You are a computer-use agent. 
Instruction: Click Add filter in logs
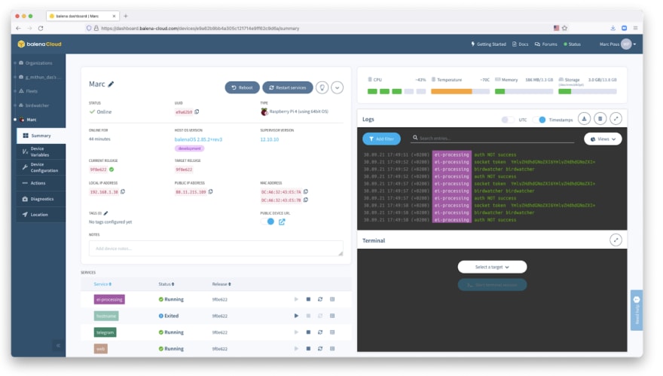point(381,139)
